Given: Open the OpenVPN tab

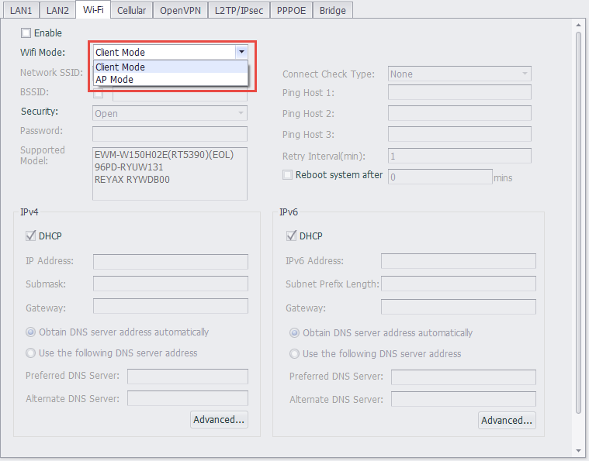Looking at the screenshot, I should pos(179,10).
